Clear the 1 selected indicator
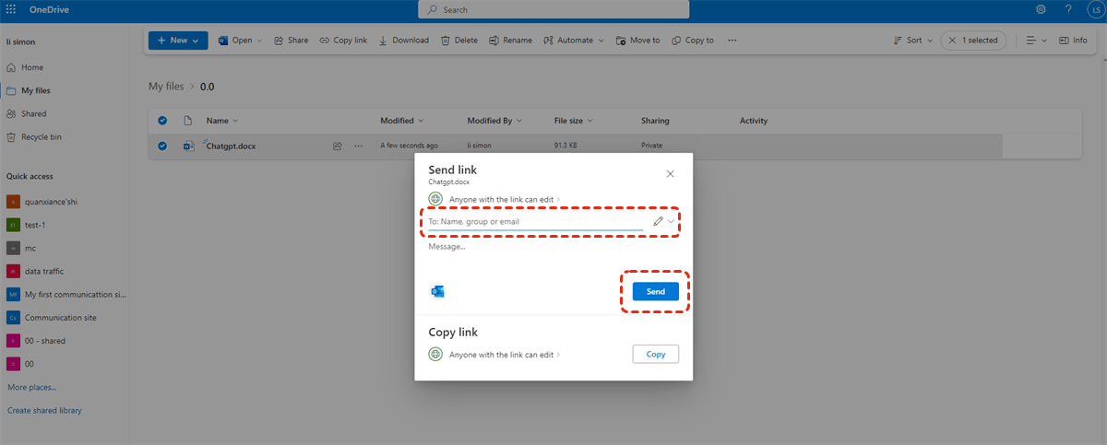The image size is (1107, 445). (x=953, y=41)
